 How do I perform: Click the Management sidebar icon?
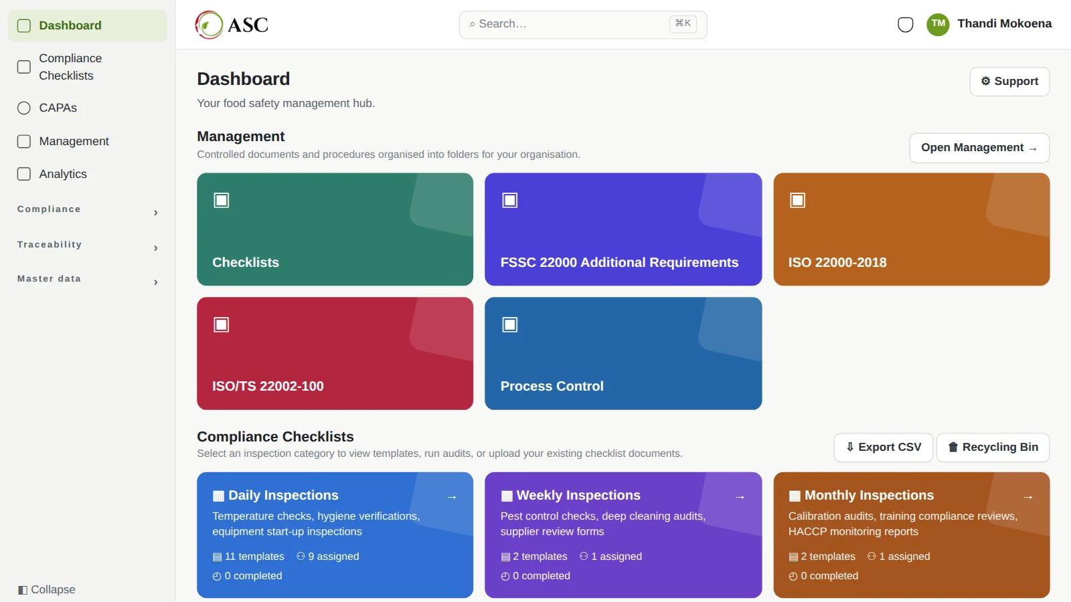tap(24, 142)
